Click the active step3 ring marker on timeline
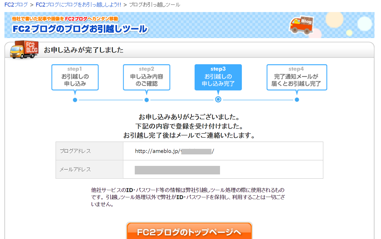 [x=218, y=100]
